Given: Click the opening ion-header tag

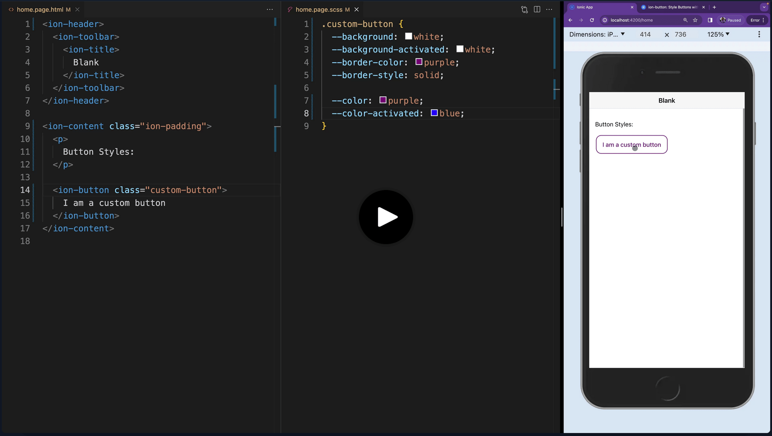Looking at the screenshot, I should tap(73, 24).
